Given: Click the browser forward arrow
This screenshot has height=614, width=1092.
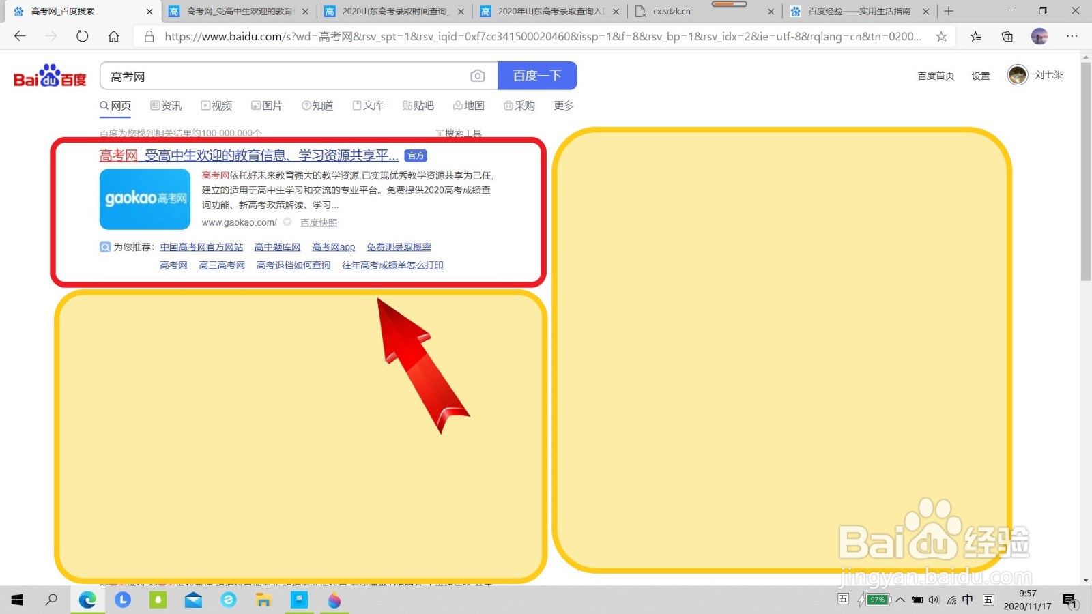Looking at the screenshot, I should point(51,36).
